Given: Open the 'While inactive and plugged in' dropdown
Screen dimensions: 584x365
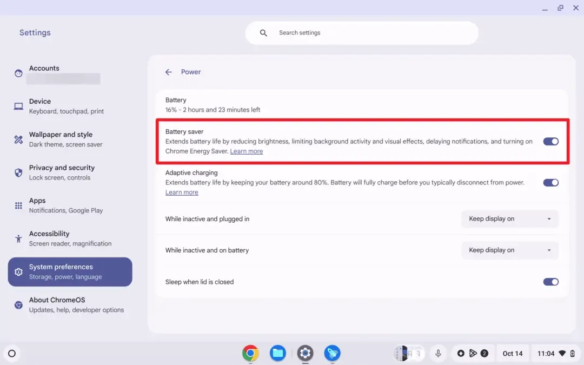Looking at the screenshot, I should (x=509, y=219).
